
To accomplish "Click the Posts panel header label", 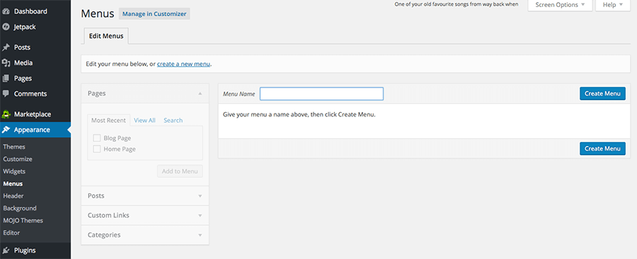I will (96, 195).
